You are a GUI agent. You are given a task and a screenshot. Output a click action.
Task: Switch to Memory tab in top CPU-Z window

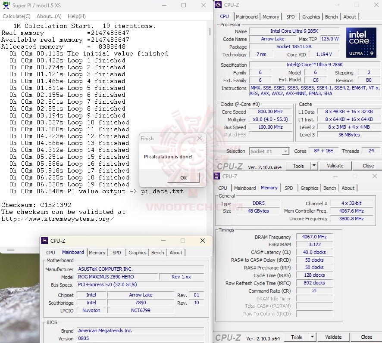coord(271,17)
